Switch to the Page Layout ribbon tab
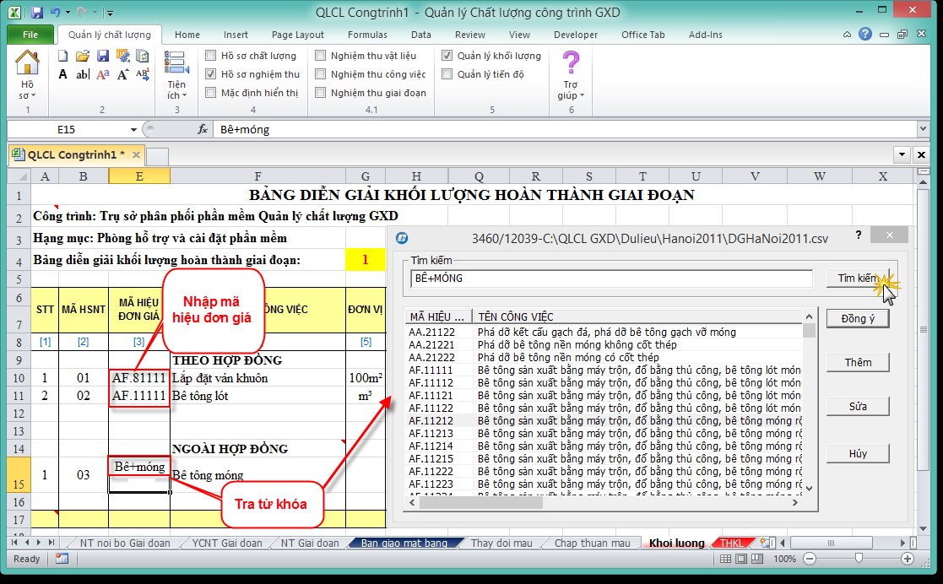This screenshot has width=943, height=584. 297,35
